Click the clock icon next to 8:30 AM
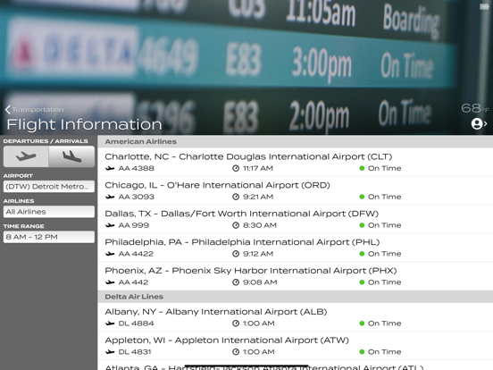 pyautogui.click(x=236, y=225)
